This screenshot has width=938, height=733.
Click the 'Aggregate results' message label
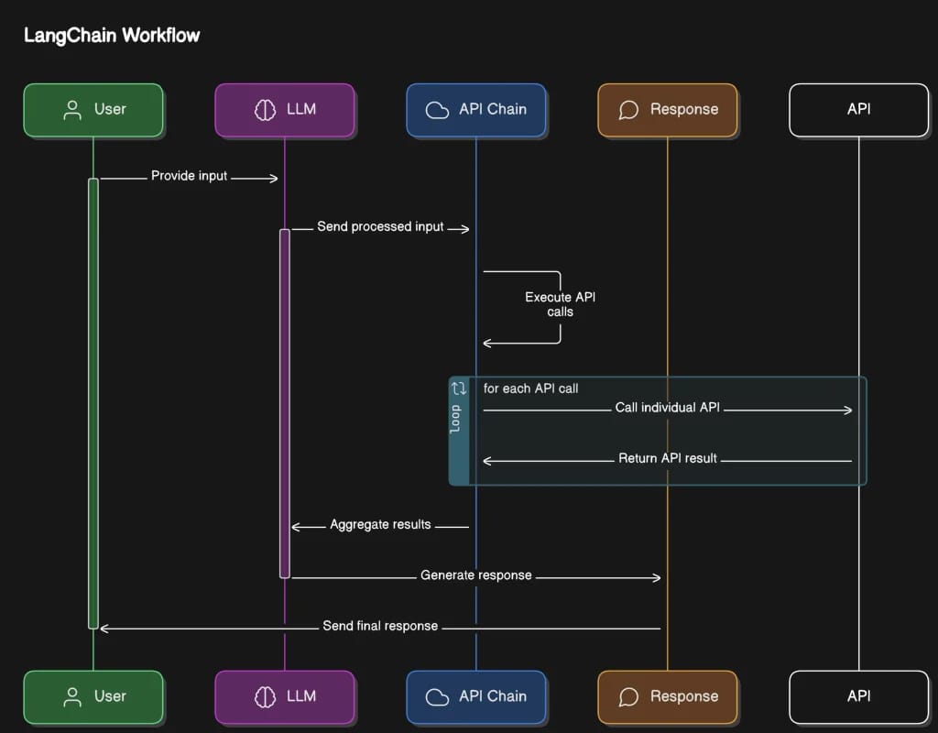tap(380, 525)
